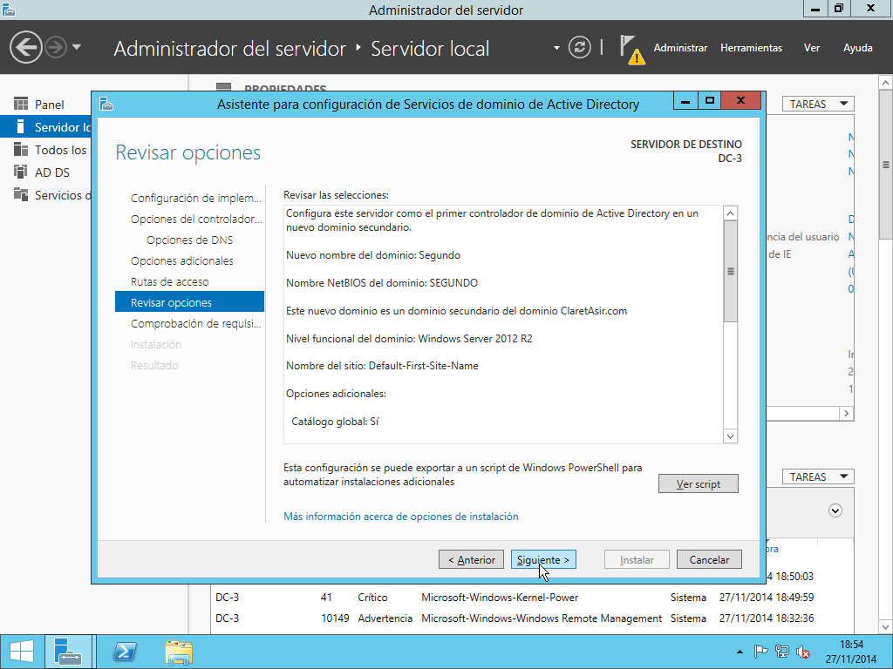Go to Opciones del controlador step
Screen dimensions: 893x669
click(195, 219)
